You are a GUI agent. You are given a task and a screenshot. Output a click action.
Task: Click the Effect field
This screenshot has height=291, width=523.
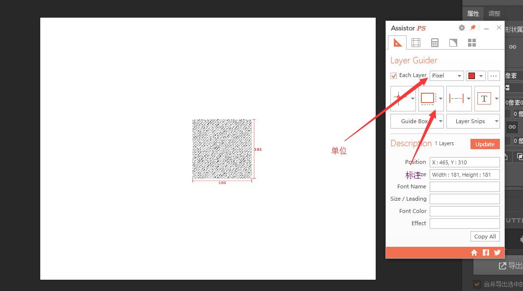tap(465, 223)
